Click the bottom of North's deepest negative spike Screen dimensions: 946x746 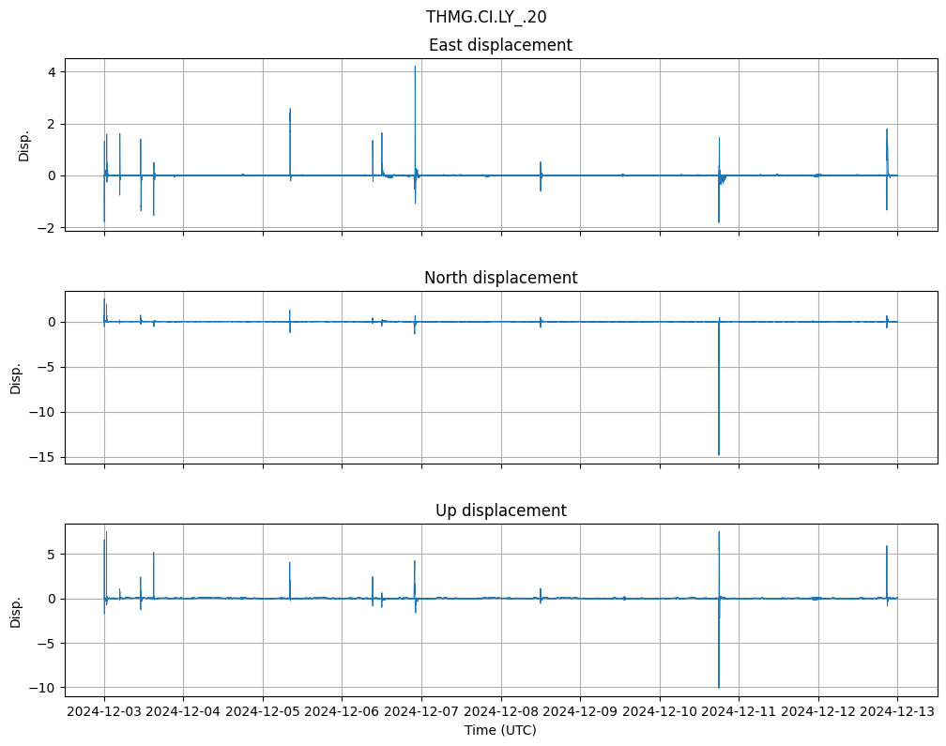(719, 454)
